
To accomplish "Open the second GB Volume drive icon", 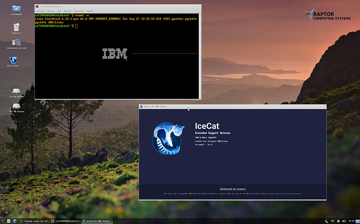I will tap(16, 107).
